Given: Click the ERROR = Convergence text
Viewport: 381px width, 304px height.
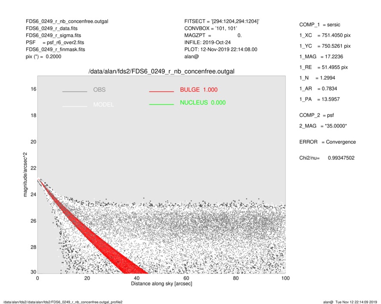Looking at the screenshot, I should point(328,142).
